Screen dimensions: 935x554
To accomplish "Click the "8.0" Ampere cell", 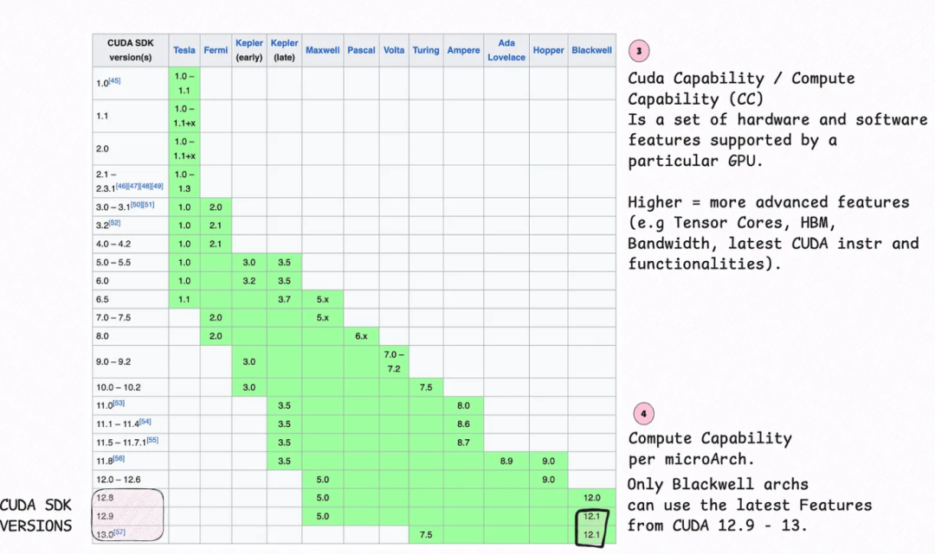I will click(463, 406).
